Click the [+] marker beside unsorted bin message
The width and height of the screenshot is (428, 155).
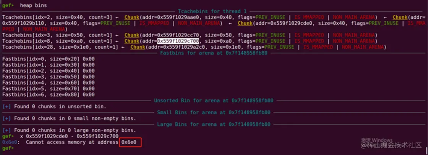pos(6,106)
